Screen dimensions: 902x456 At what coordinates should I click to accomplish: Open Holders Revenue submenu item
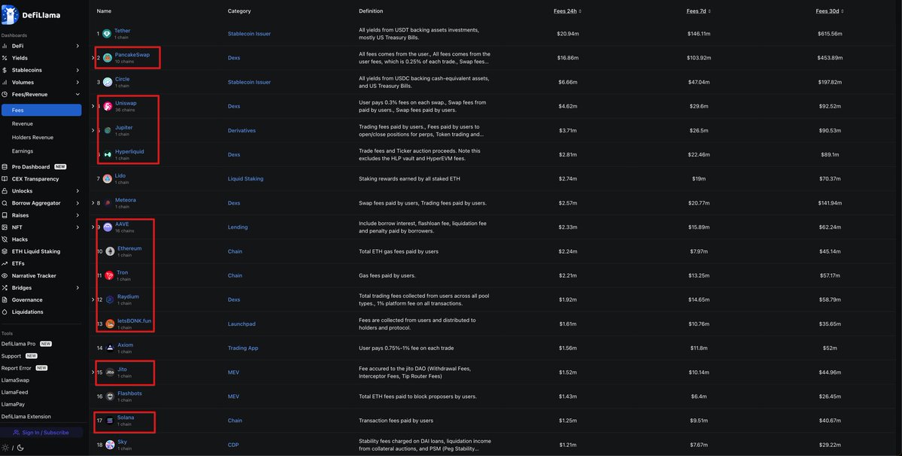point(32,138)
